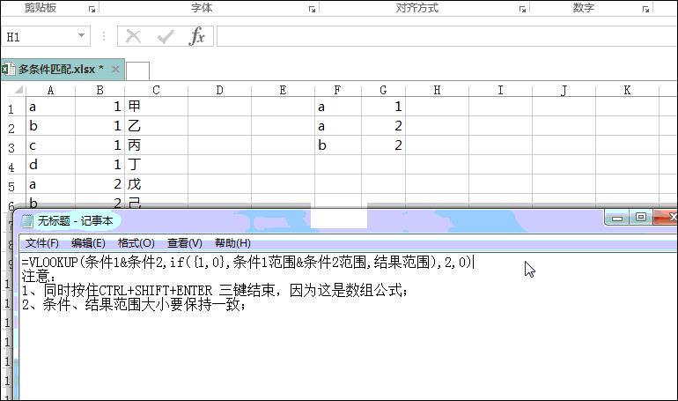
Task: Select column K header
Action: (627, 90)
